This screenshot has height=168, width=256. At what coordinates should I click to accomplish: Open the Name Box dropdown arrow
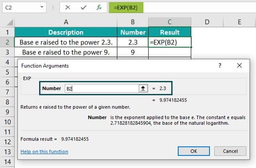pos(42,7)
